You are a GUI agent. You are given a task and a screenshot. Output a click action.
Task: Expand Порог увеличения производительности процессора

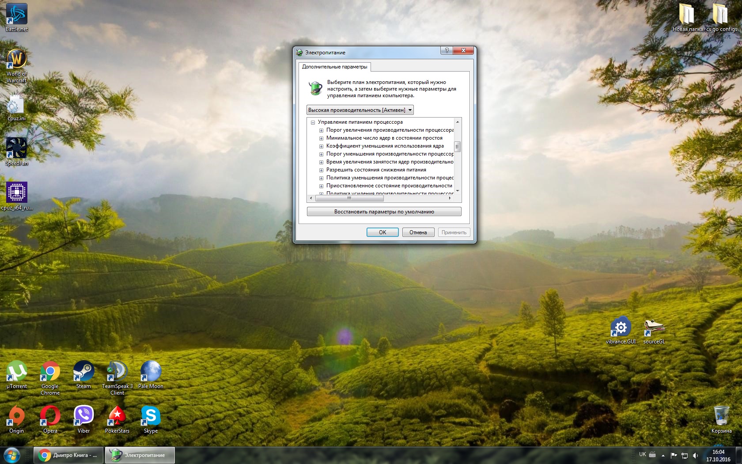point(322,130)
